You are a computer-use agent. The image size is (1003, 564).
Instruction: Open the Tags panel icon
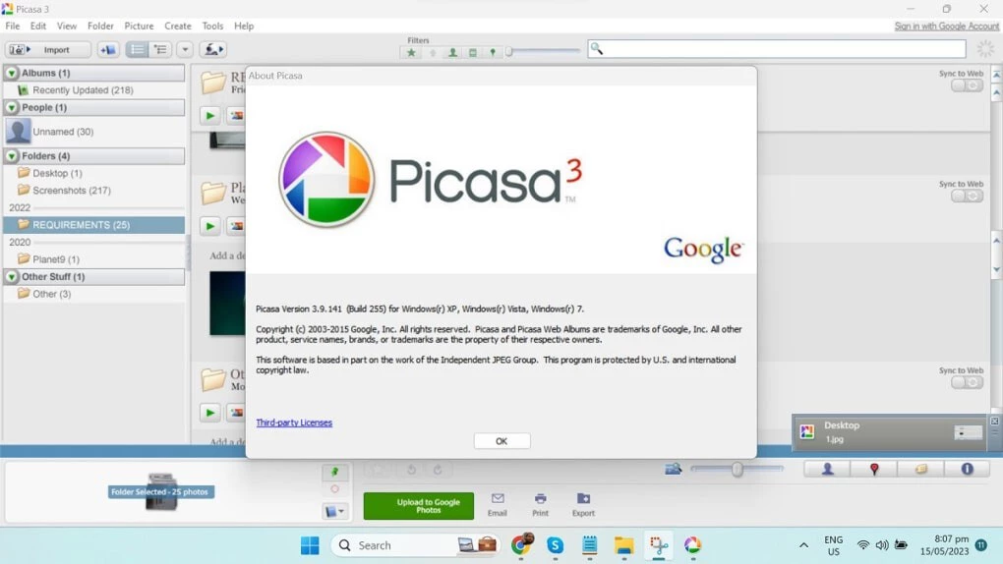921,470
